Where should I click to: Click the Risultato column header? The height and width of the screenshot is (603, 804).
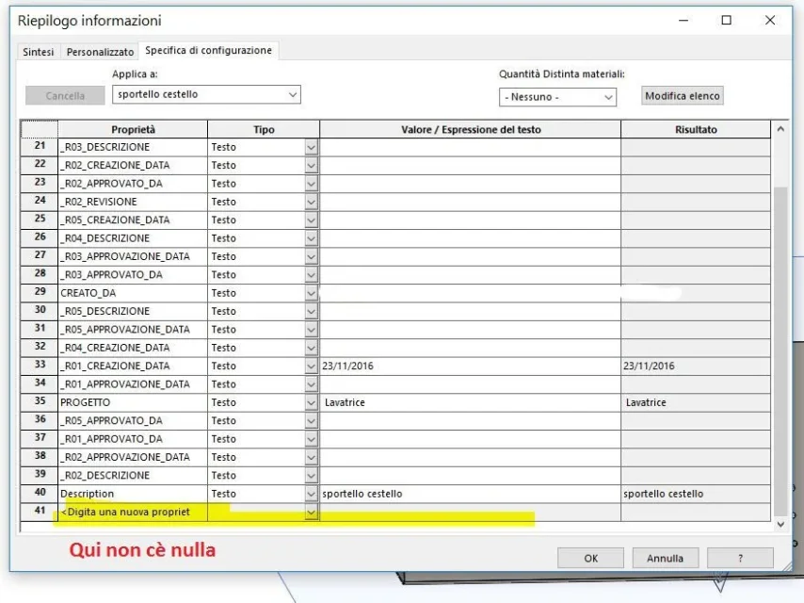(x=696, y=129)
